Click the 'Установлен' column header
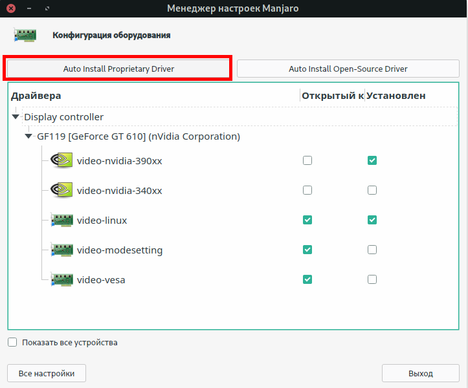This screenshot has height=388, width=468. click(396, 96)
